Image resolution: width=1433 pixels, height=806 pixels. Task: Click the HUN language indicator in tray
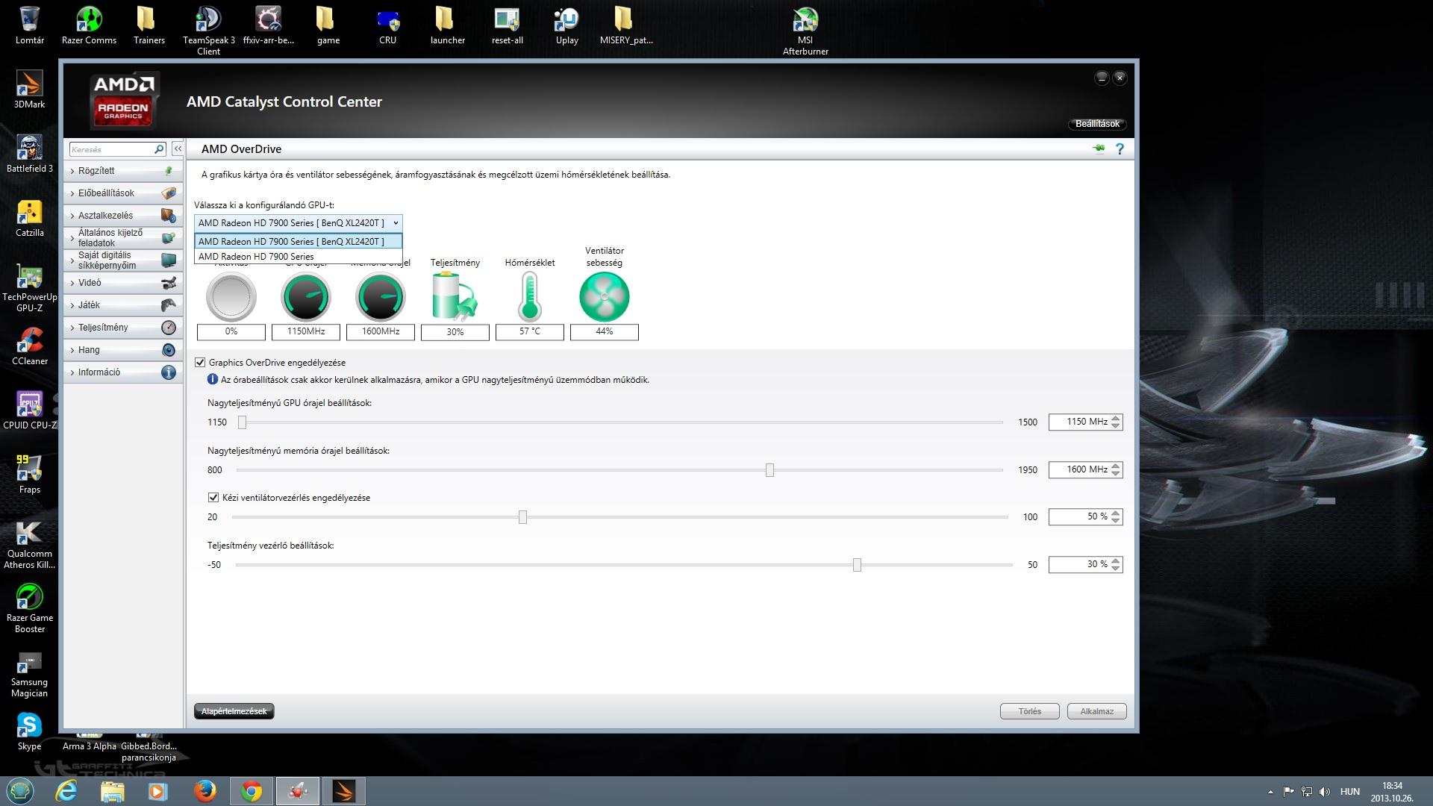[x=1350, y=792]
